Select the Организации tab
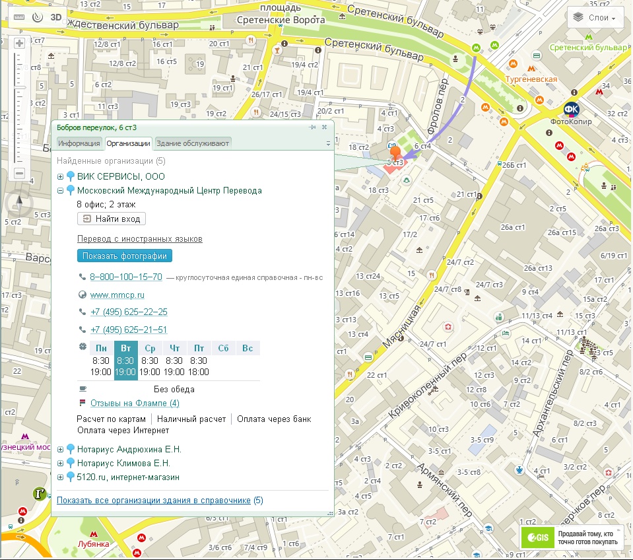 128,143
